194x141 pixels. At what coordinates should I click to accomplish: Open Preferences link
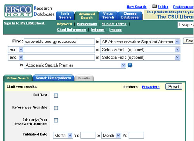183,7
